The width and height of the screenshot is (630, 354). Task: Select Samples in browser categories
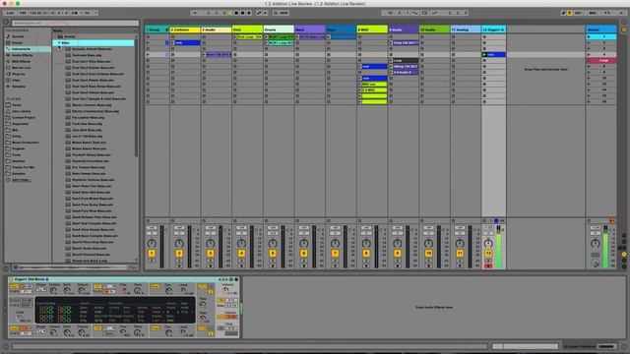[19, 87]
